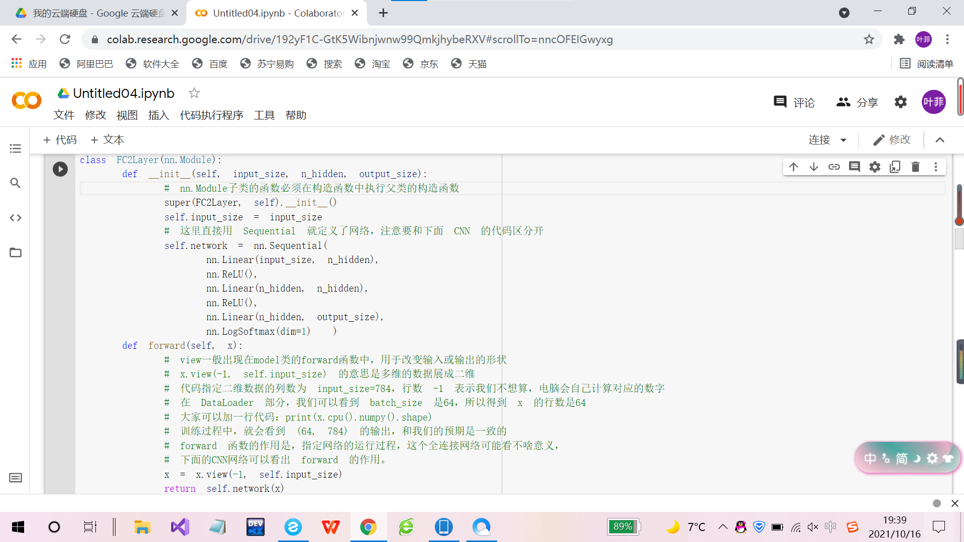Add a new cell with + 代码
The width and height of the screenshot is (964, 542).
tap(60, 140)
